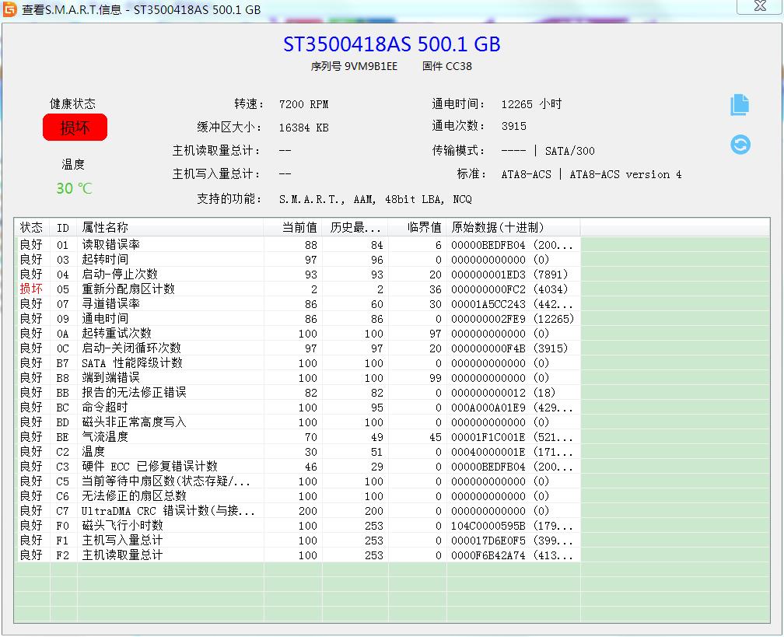
Task: Click the 临界值 column header
Action: point(417,227)
